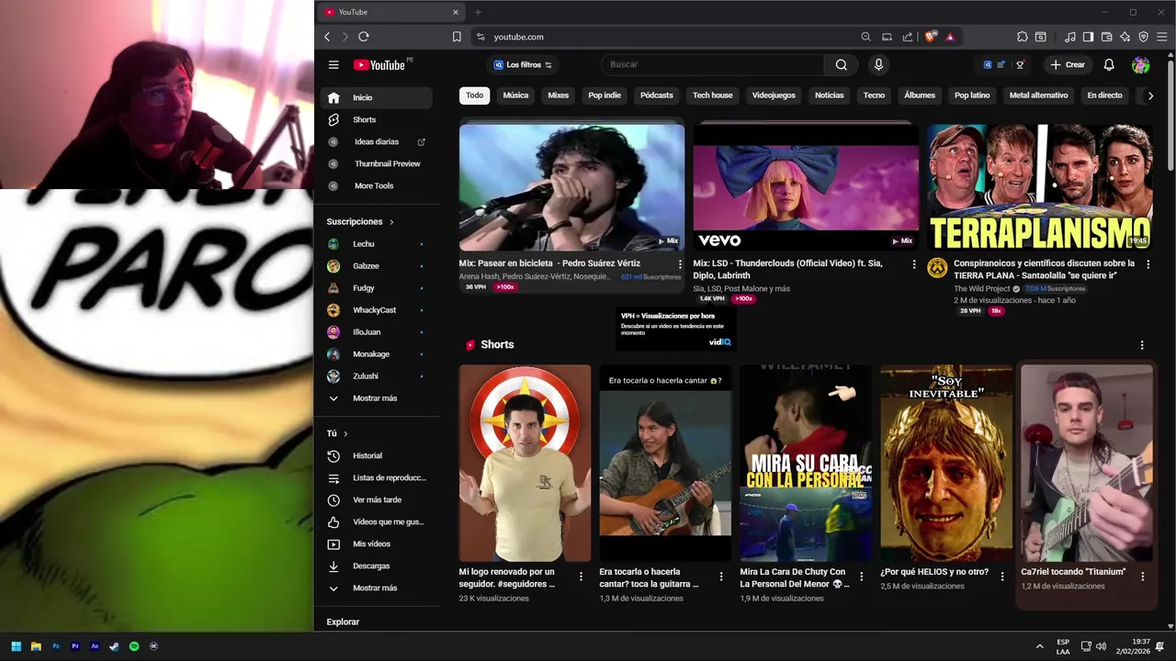Image resolution: width=1176 pixels, height=661 pixels.
Task: Select the Pop indie filter chip
Action: (605, 95)
